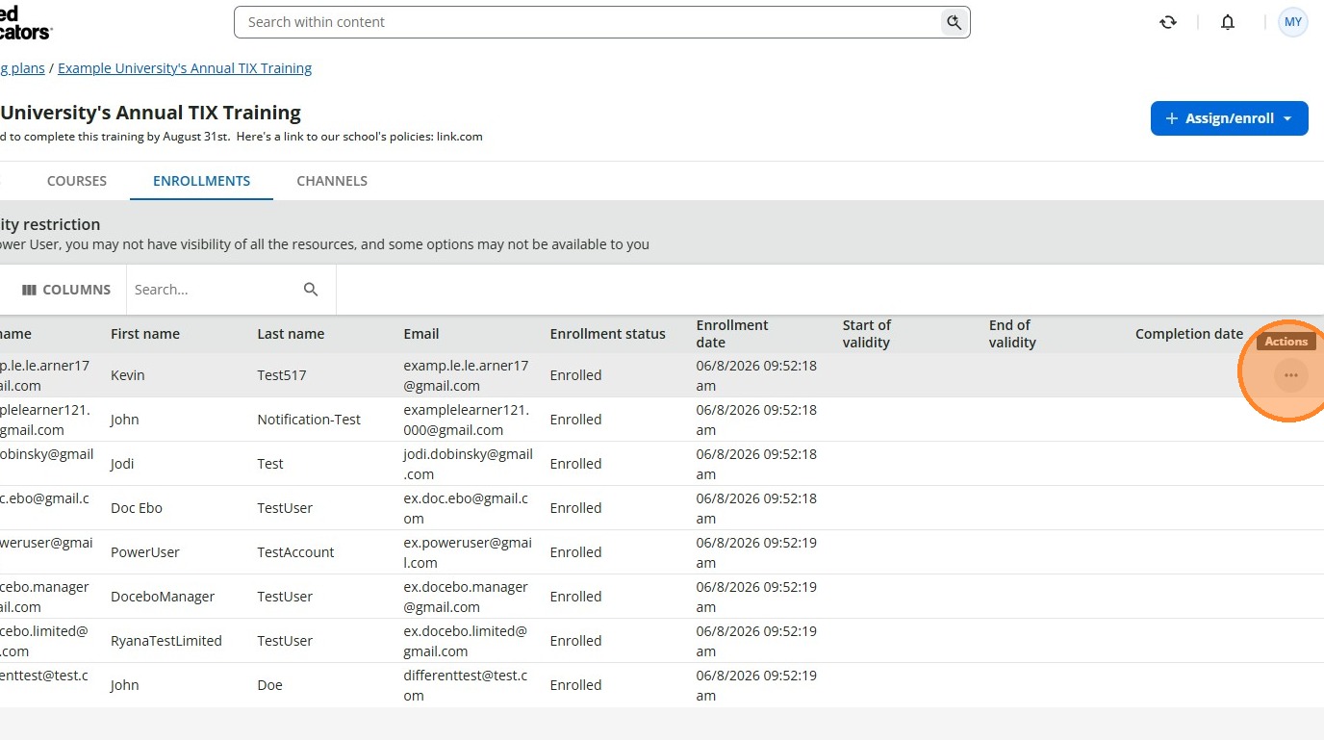Click email ex.poweruser@gmail.com in the Email column
Screen dimensions: 1324x740
pos(468,552)
